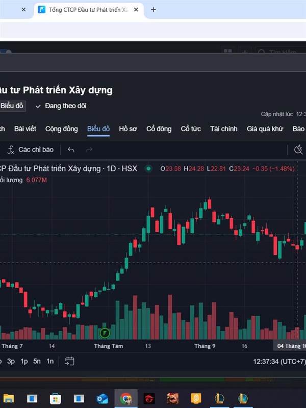Open Garena app from the taskbar
Screen dimensions: 306x408
149,398
